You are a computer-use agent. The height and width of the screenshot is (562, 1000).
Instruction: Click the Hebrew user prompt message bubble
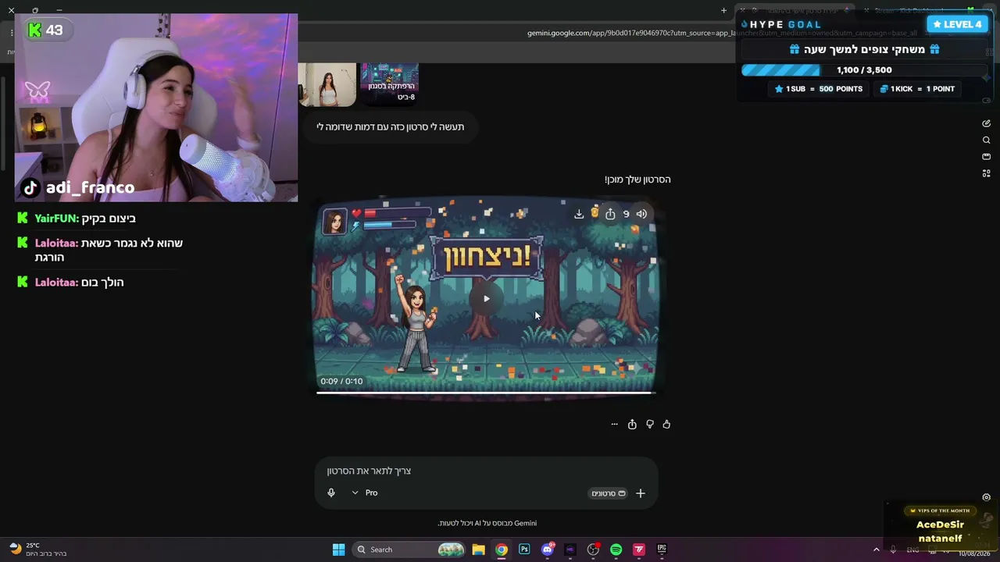[390, 126]
